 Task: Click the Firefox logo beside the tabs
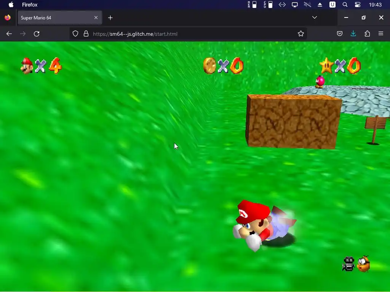click(8, 17)
